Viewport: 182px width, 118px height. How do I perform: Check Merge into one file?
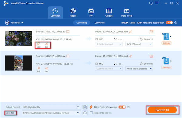tap(91, 113)
